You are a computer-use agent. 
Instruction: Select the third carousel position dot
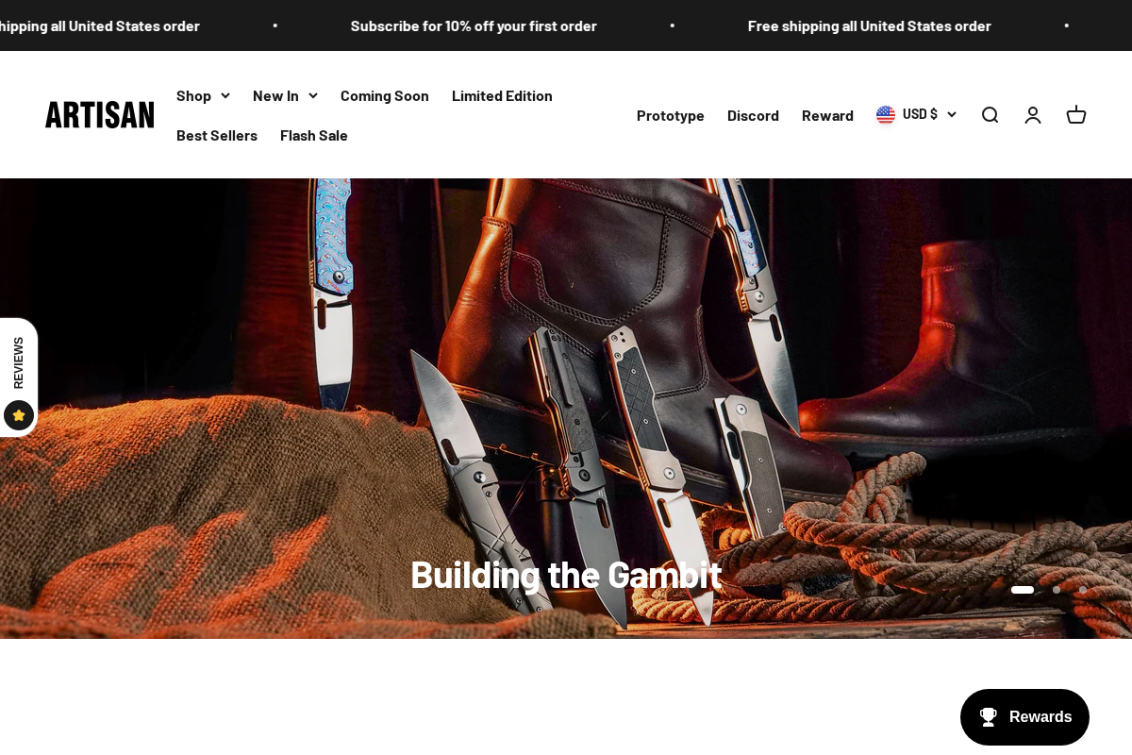[x=1083, y=590]
